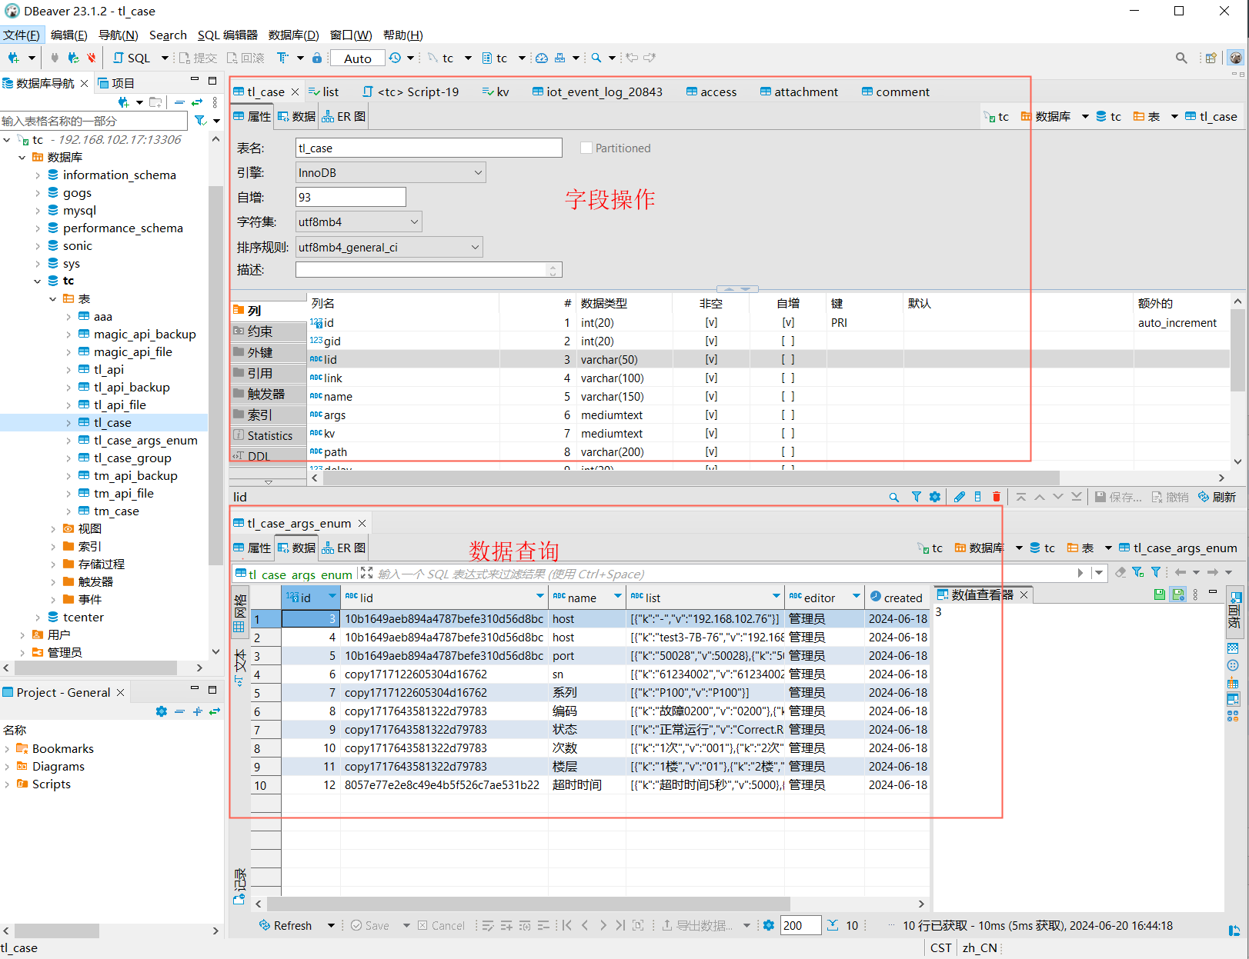The image size is (1249, 959).
Task: Click the SQL filter expression input field
Action: point(723,574)
